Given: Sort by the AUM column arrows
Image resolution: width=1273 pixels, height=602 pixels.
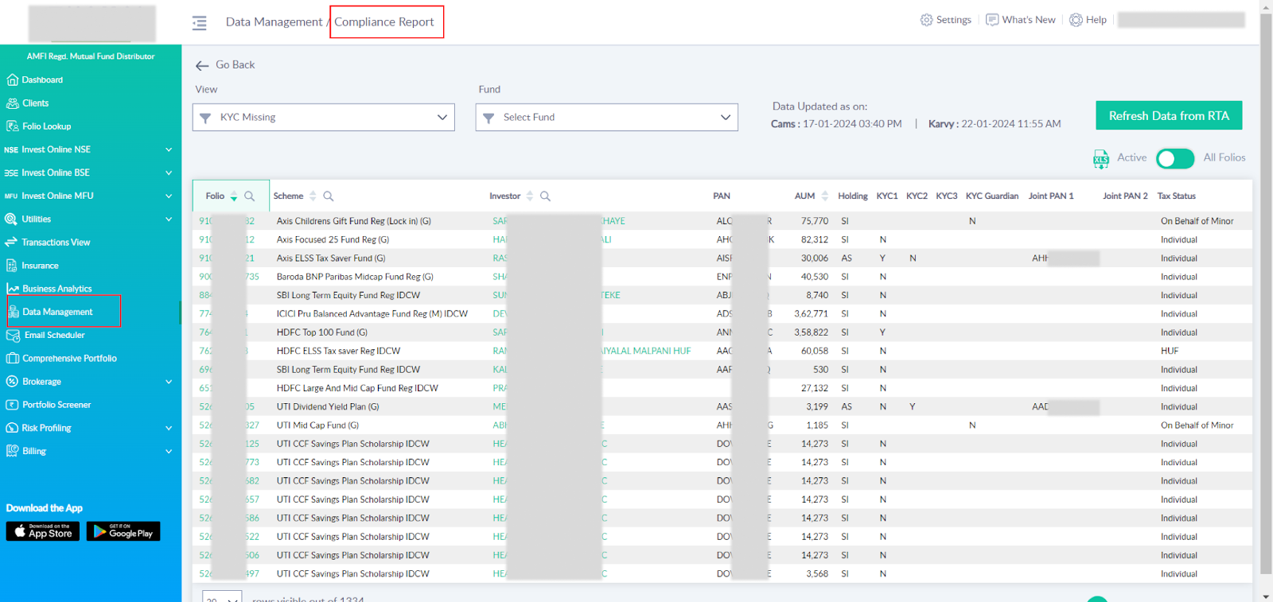Looking at the screenshot, I should pyautogui.click(x=825, y=196).
